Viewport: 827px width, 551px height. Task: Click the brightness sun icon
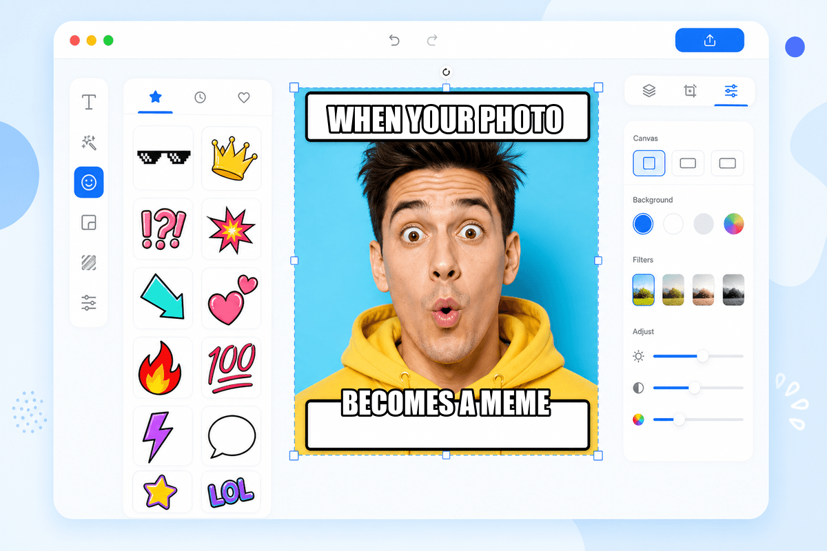pos(638,356)
